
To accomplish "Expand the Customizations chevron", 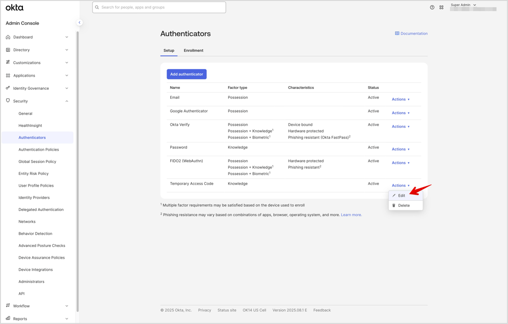I will pyautogui.click(x=67, y=63).
